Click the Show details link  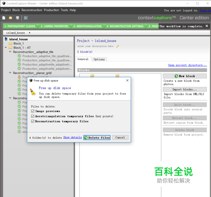pyautogui.click(x=73, y=137)
